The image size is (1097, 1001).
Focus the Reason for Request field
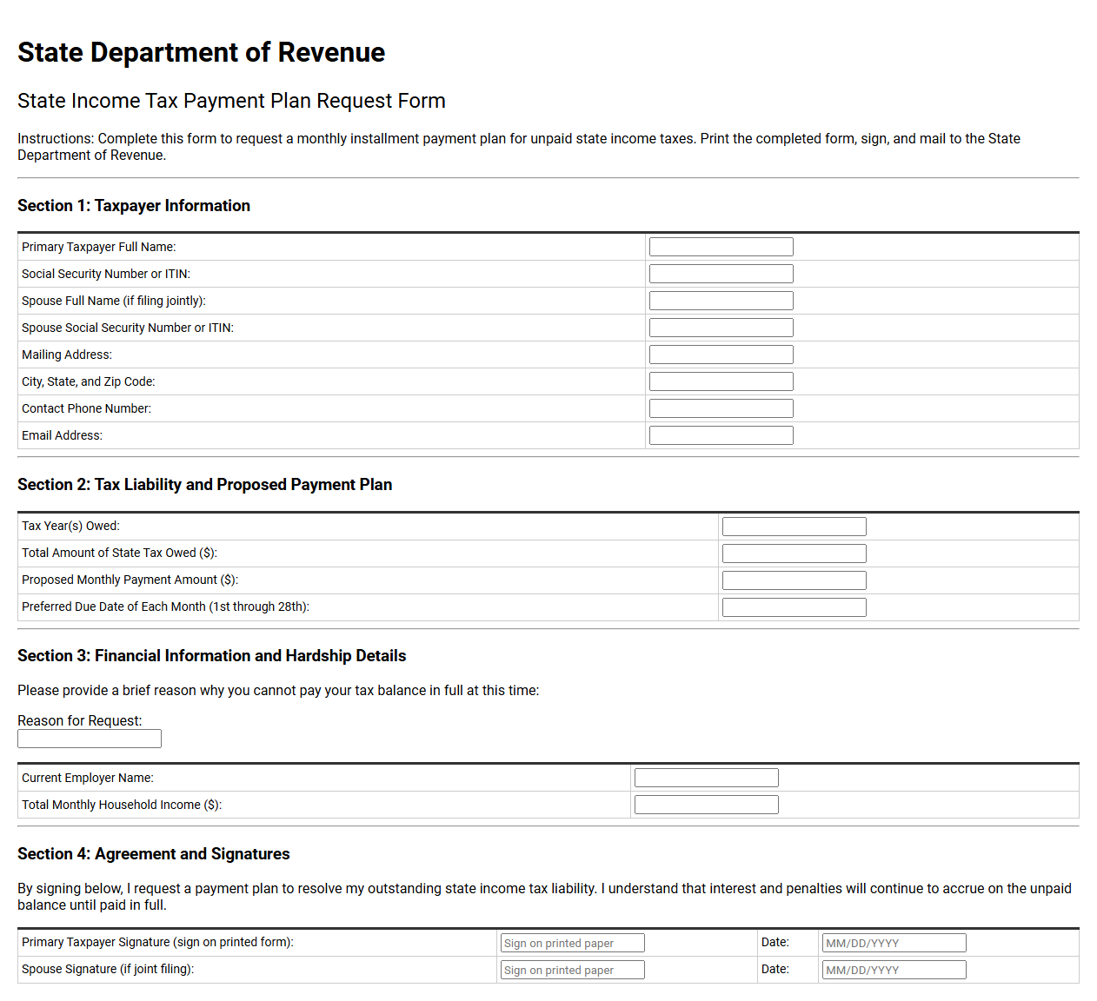[90, 739]
